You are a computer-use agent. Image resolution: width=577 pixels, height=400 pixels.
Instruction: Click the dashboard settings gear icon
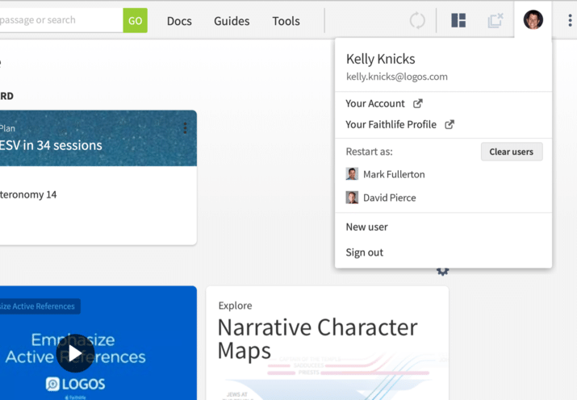point(442,272)
